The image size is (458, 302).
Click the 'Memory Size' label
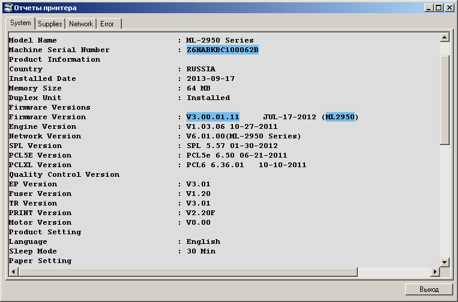click(x=35, y=88)
